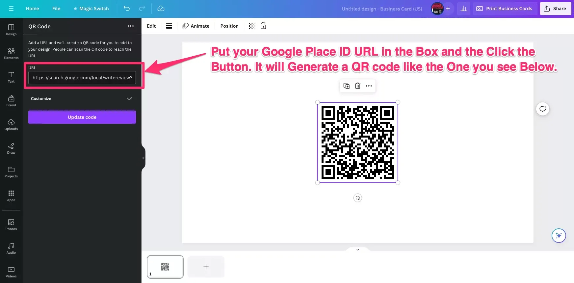574x283 pixels.
Task: Collapse the side panel with arrow handle
Action: coord(143,158)
